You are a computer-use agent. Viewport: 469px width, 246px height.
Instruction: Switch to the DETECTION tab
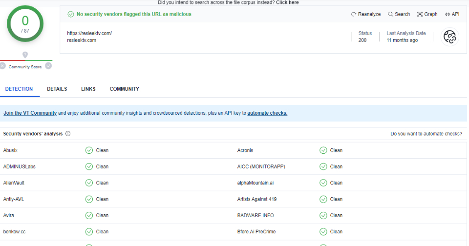(19, 89)
